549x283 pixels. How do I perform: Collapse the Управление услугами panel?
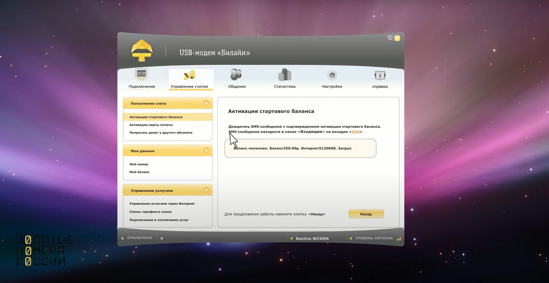coord(206,190)
